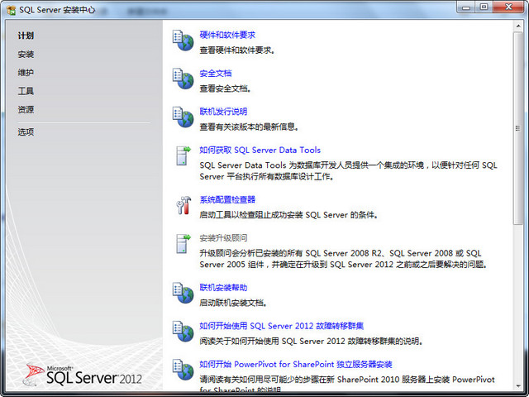Click the globe icon beside 故障转移群集 link
This screenshot has height=397, width=529.
click(x=183, y=331)
